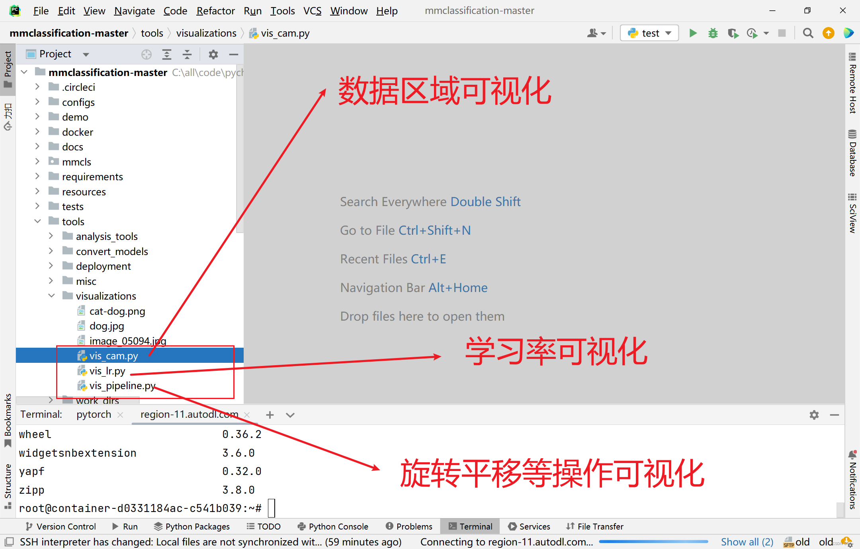
Task: Open the JetBrains toolbox colorful icon
Action: coord(848,33)
